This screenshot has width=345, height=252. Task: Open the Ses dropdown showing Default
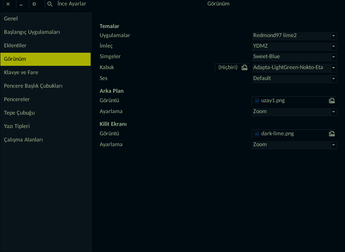point(294,78)
